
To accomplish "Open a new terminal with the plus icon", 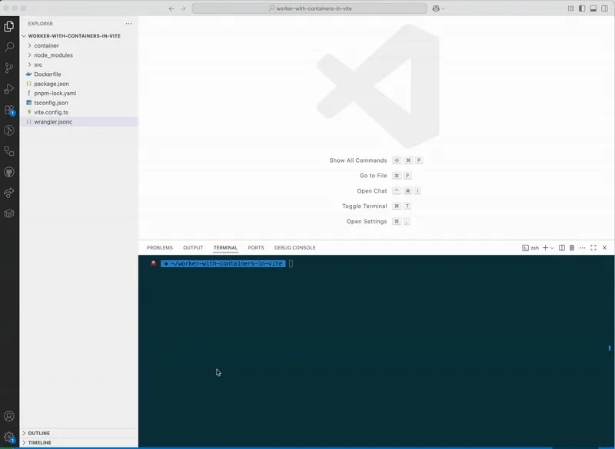I will click(545, 247).
